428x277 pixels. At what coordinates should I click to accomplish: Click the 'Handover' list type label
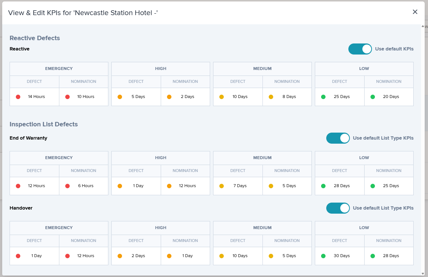pyautogui.click(x=21, y=208)
